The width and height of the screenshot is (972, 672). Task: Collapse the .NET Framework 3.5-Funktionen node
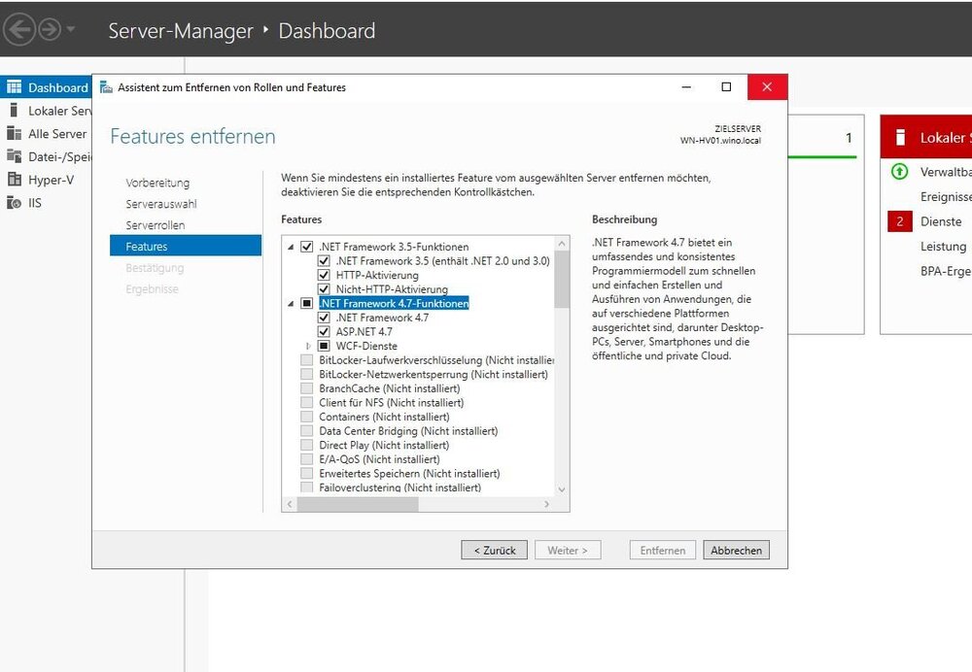291,248
